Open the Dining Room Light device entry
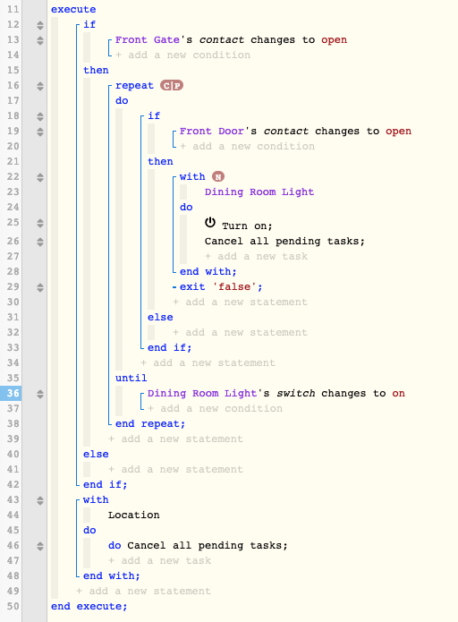This screenshot has height=622, width=458. (259, 192)
